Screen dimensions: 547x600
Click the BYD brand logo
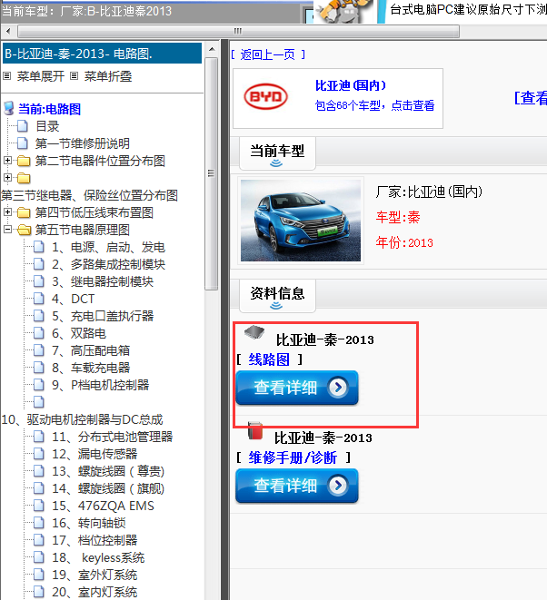click(265, 97)
